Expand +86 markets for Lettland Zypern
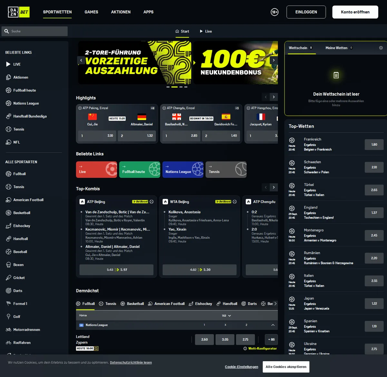387x377 pixels. 271,340
